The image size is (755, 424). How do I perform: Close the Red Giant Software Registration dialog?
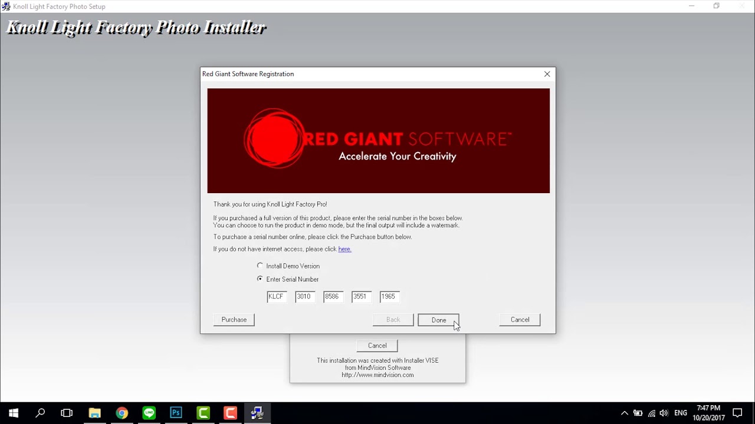(x=547, y=74)
